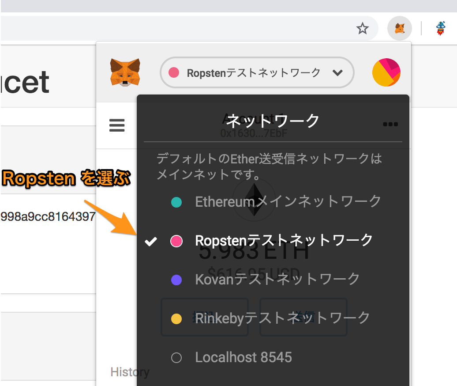
Task: Click the MetaMask fox logo in popup
Action: click(x=125, y=72)
